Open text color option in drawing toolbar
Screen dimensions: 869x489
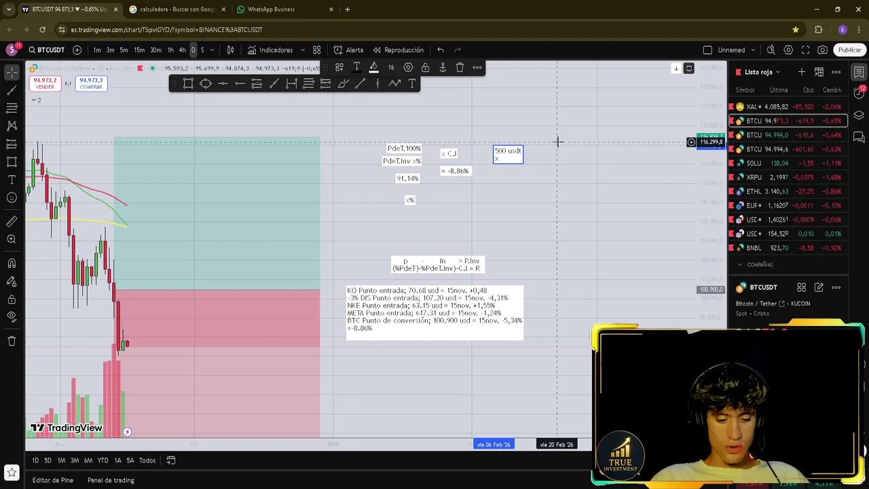click(356, 67)
